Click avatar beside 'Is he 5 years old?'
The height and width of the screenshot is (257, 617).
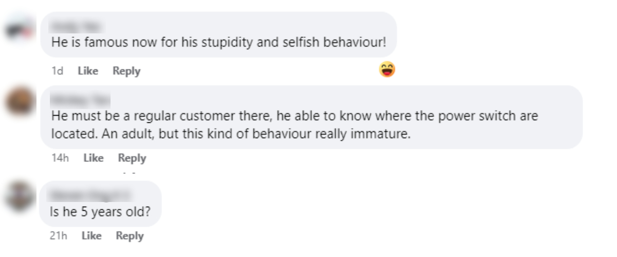point(20,195)
